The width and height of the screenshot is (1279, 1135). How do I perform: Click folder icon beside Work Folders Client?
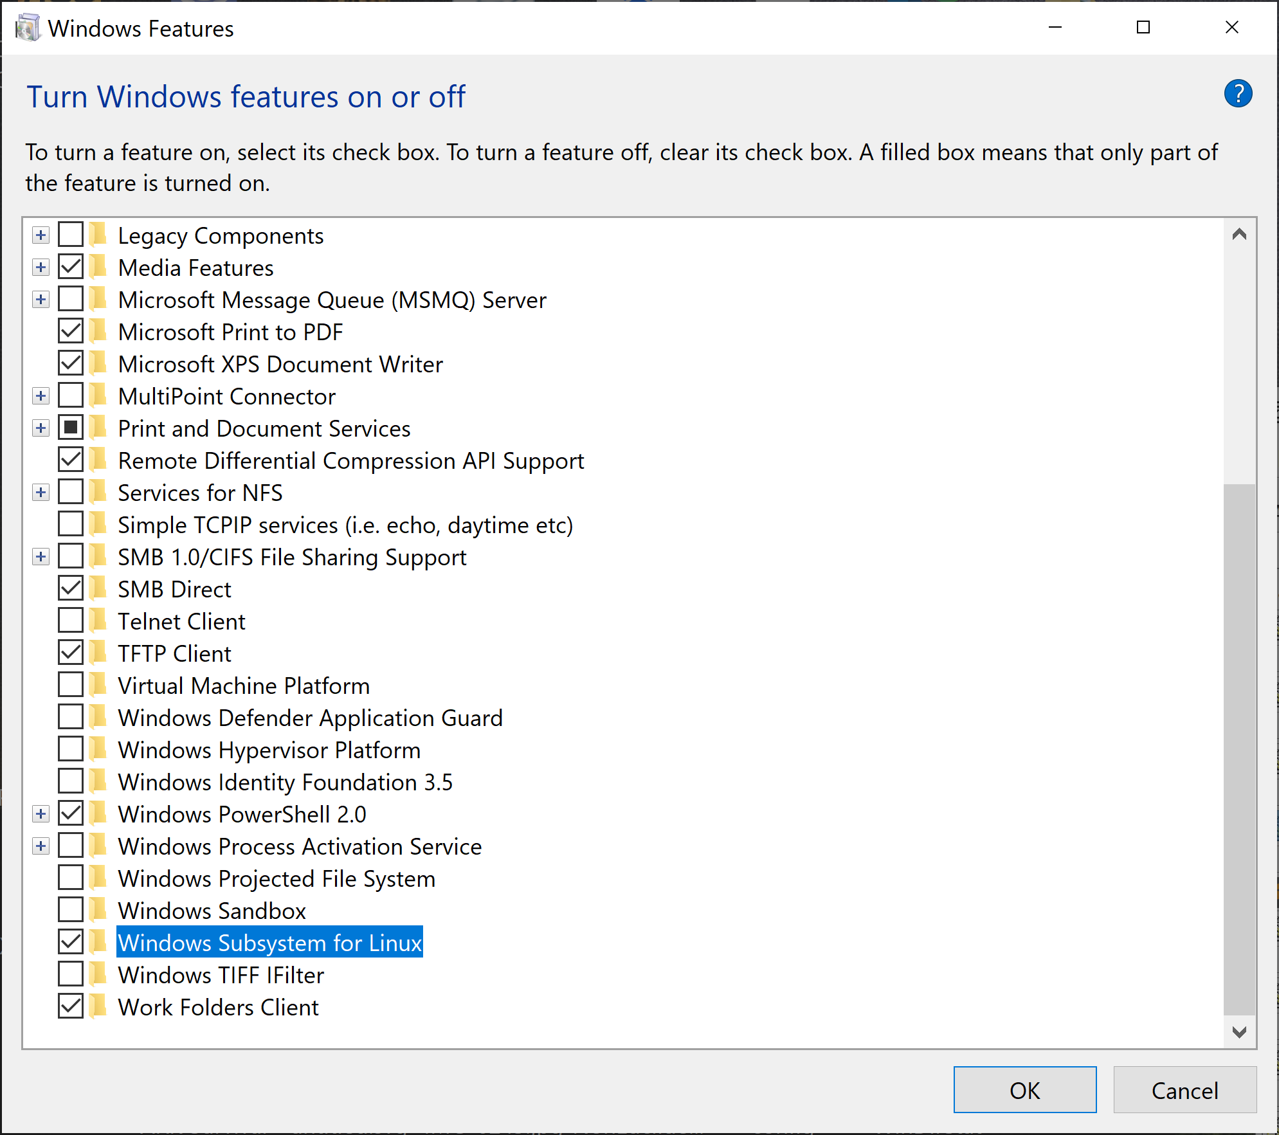coord(98,1006)
